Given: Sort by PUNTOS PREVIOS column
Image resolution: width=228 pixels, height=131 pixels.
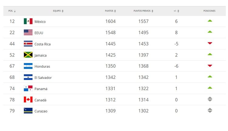Looking at the screenshot, I should coord(143,11).
